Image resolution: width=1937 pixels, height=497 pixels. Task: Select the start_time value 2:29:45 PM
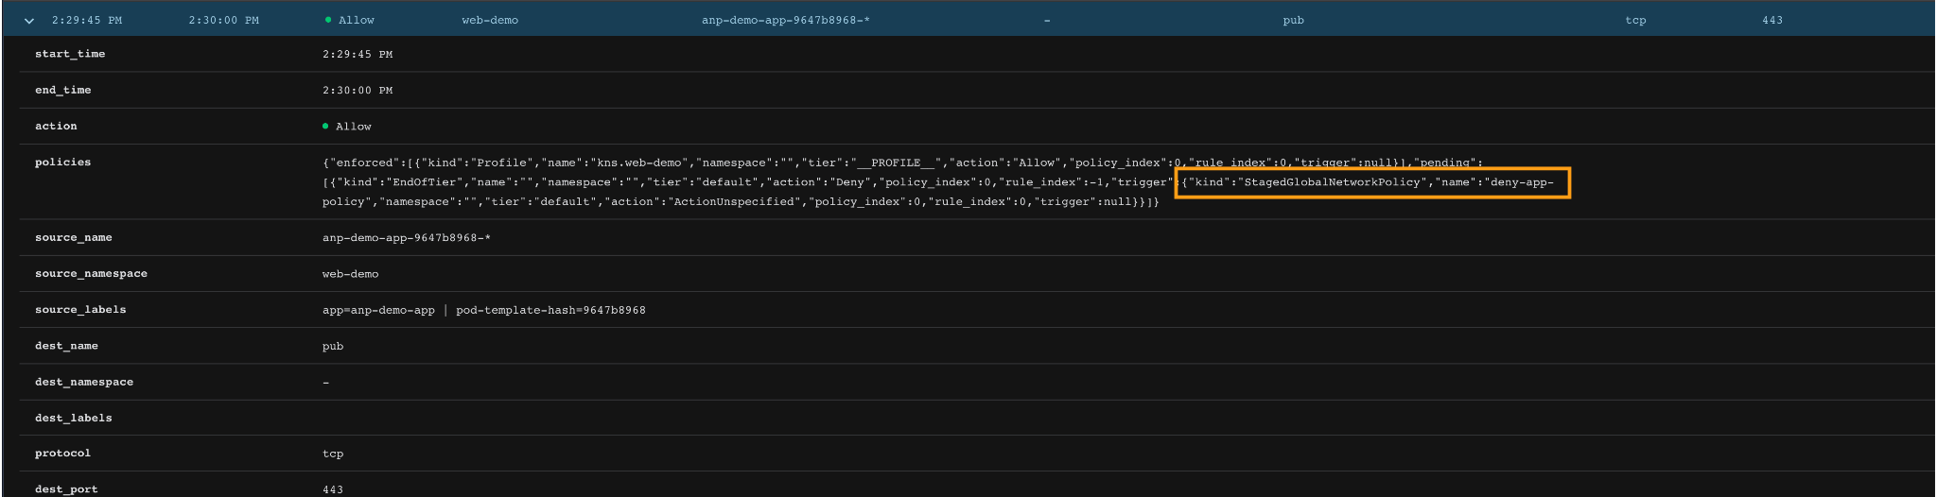pyautogui.click(x=358, y=55)
